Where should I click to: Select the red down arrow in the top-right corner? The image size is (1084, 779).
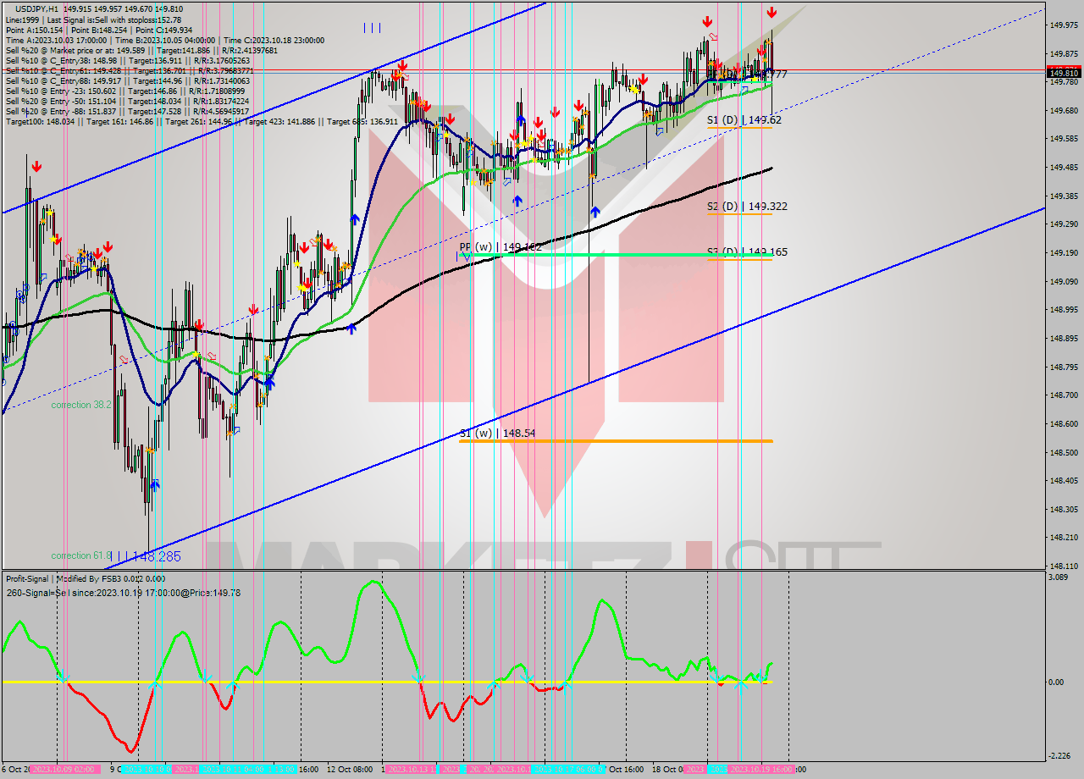point(772,12)
